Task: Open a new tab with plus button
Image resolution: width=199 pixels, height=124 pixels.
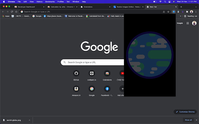Action: coord(181,7)
